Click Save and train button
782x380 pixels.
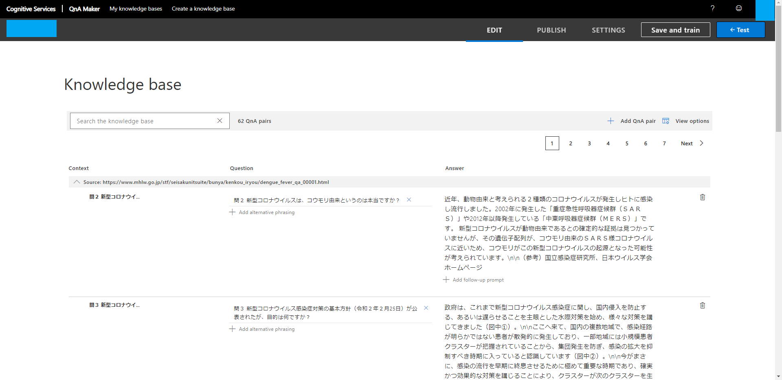coord(675,30)
